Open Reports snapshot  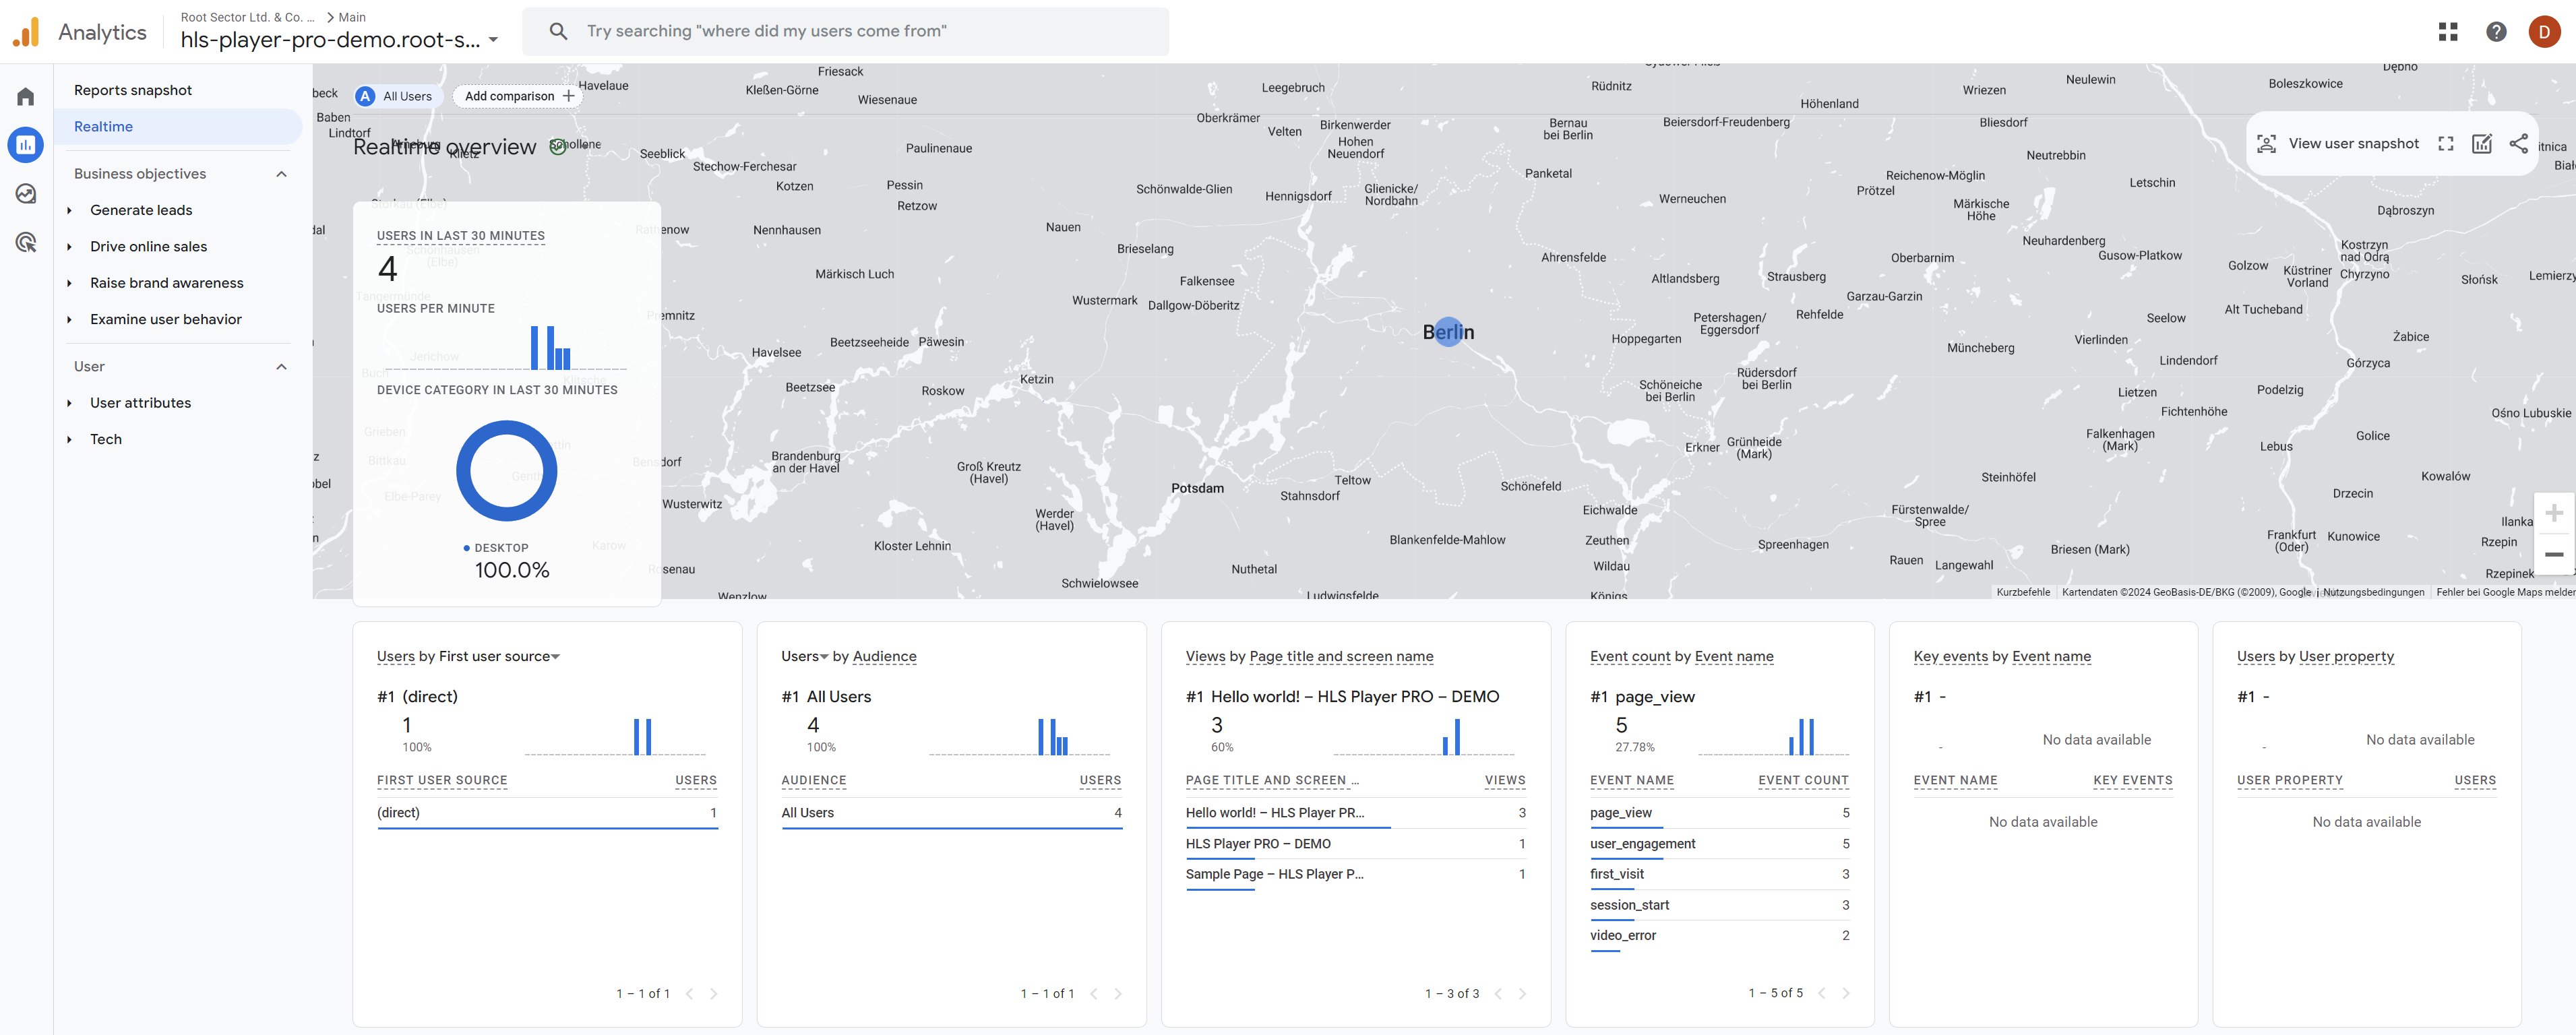coord(133,90)
